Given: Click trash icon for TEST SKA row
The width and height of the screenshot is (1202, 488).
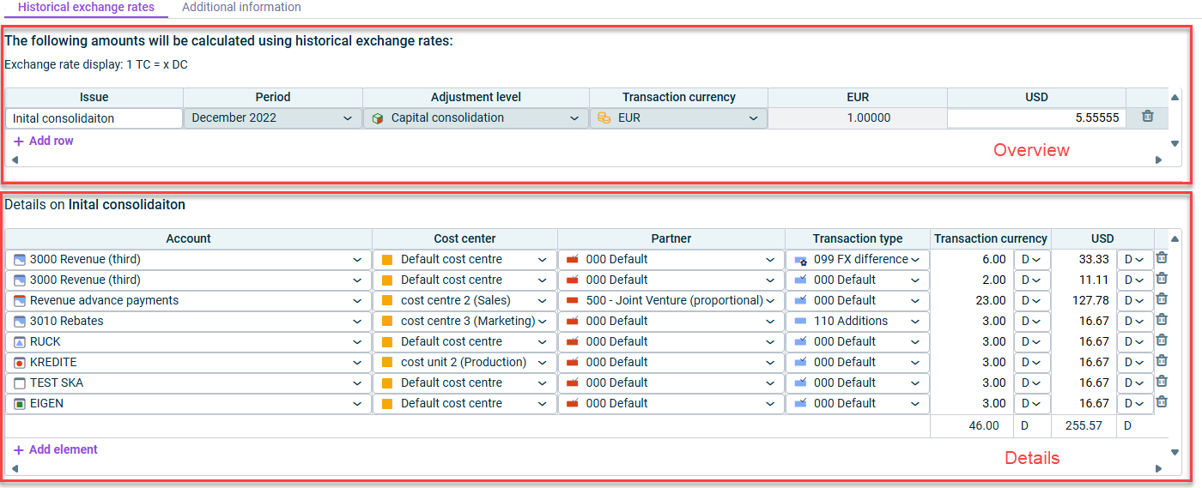Looking at the screenshot, I should tap(1162, 382).
